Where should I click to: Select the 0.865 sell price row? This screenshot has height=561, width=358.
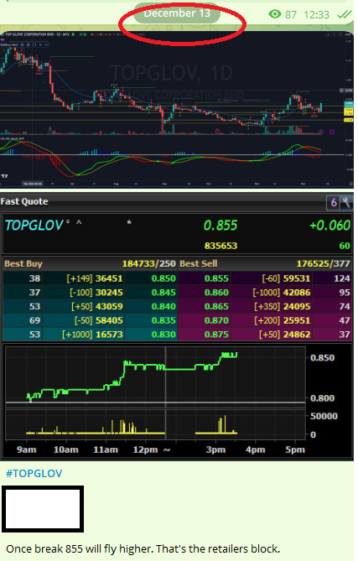265,306
